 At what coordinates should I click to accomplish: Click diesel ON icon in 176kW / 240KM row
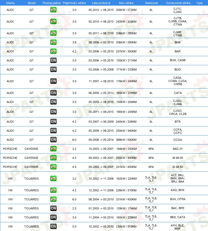click(x=53, y=81)
